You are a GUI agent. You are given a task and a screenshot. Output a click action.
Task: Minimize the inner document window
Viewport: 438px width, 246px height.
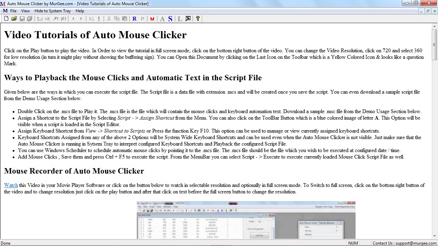coord(422,11)
